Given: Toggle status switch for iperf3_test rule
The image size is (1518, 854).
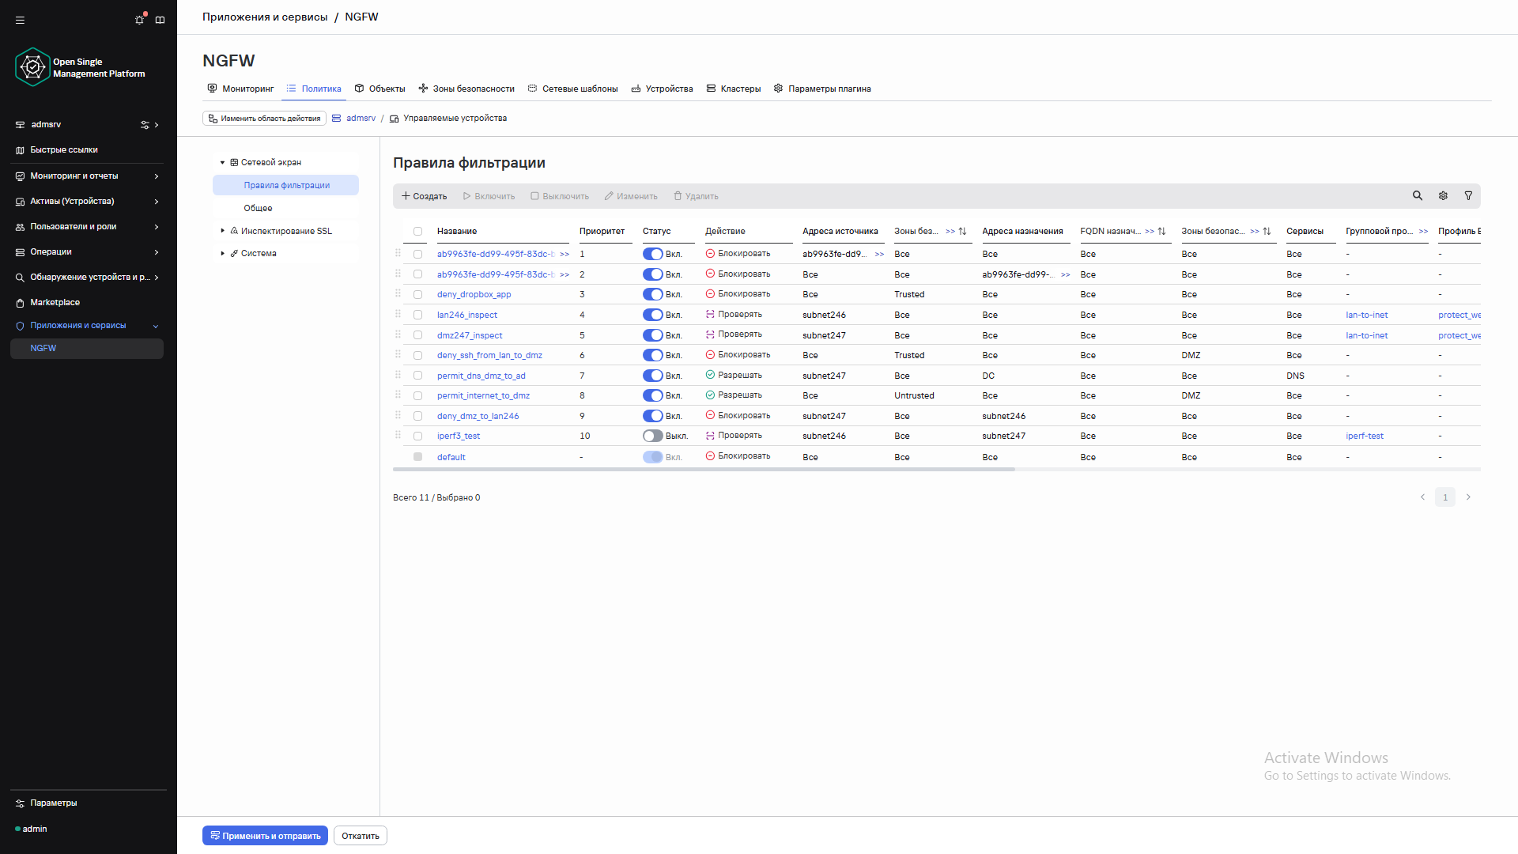Looking at the screenshot, I should (x=652, y=436).
